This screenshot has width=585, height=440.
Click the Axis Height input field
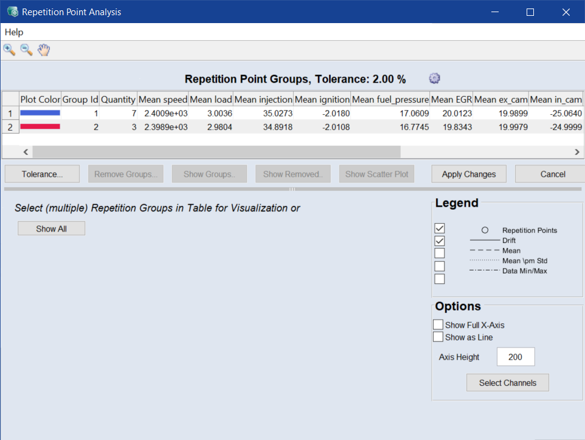point(516,357)
